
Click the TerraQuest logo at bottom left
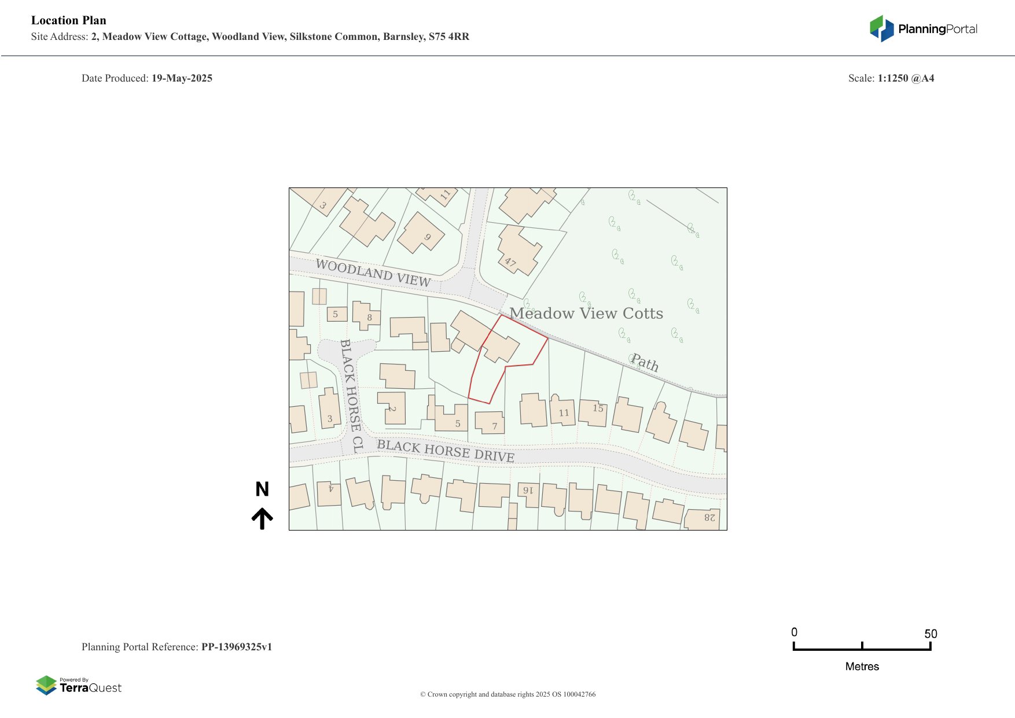(79, 685)
